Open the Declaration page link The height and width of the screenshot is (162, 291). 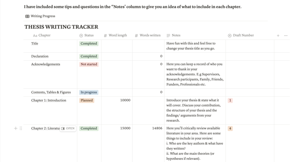click(40, 56)
